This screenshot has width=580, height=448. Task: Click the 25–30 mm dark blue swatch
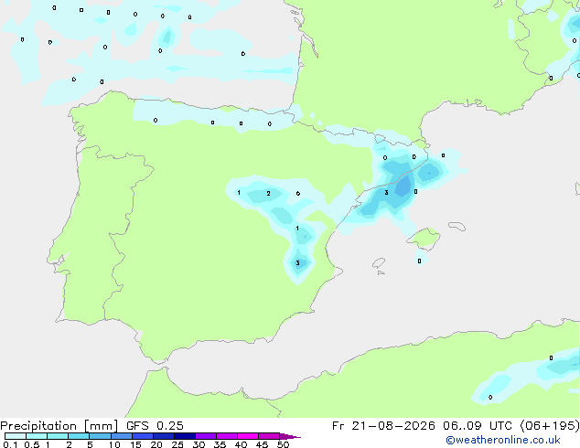tap(185, 436)
